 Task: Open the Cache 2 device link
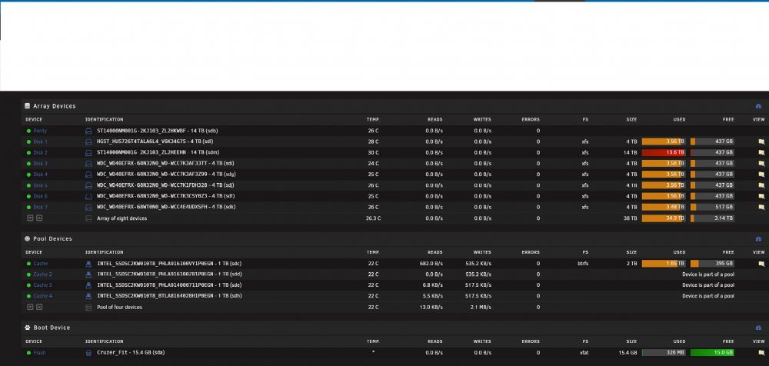click(x=42, y=274)
